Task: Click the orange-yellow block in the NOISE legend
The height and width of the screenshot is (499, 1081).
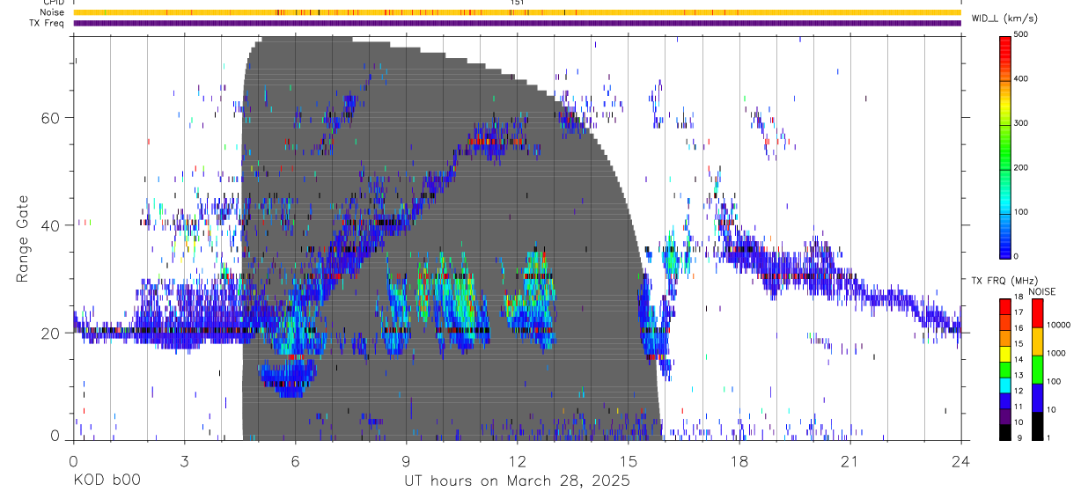Action: coord(1037,340)
